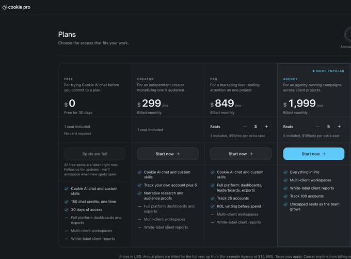This screenshot has height=259, width=351.
Task: Click checkmark beside 'Track your own account'
Action: click(139, 185)
